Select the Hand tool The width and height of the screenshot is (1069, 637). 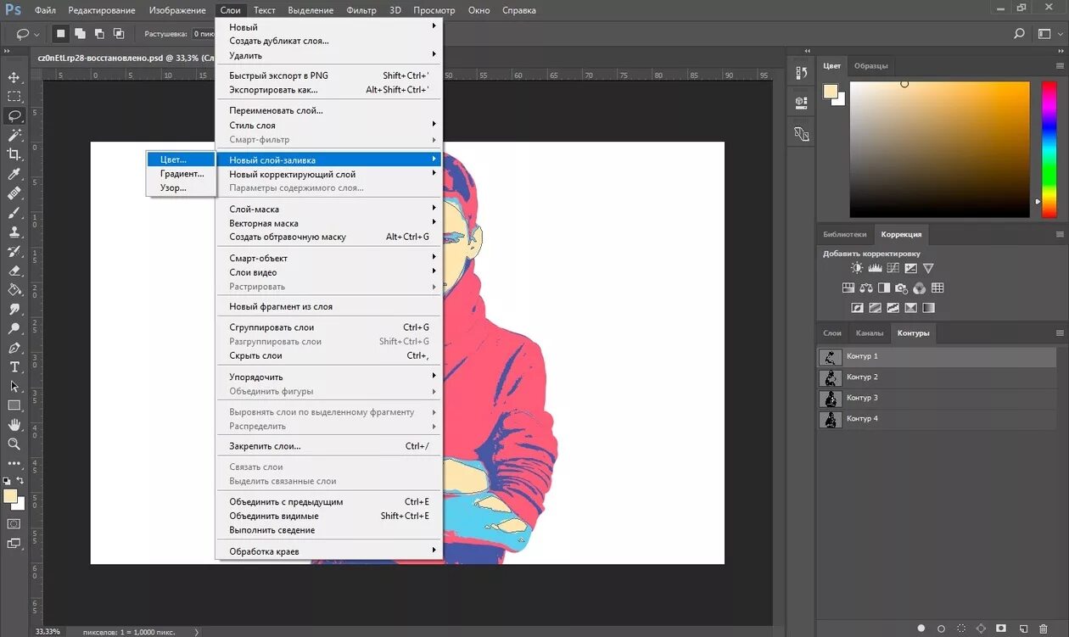[x=14, y=424]
